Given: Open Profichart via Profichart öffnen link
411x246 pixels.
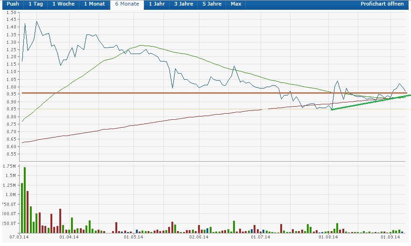Looking at the screenshot, I should tap(382, 4).
